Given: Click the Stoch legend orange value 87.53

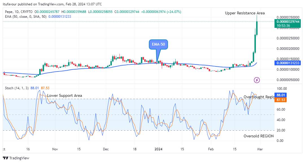Looking at the screenshot, I should (x=45, y=88).
